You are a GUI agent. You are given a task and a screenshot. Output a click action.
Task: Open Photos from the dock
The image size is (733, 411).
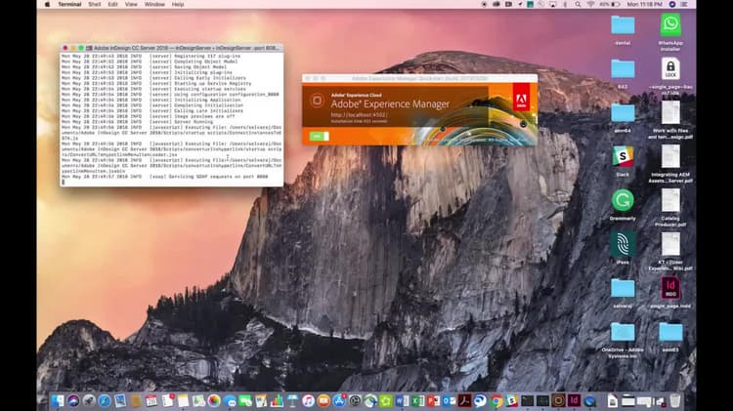click(x=214, y=400)
